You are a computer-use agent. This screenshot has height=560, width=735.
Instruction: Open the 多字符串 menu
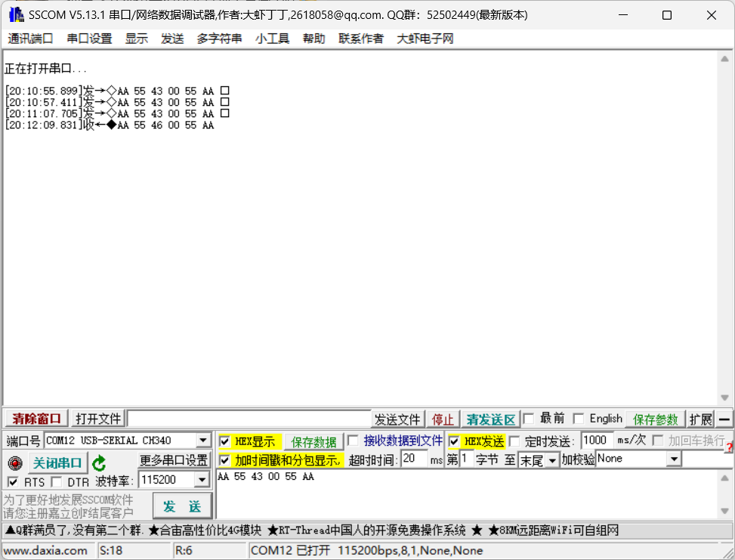click(x=218, y=39)
